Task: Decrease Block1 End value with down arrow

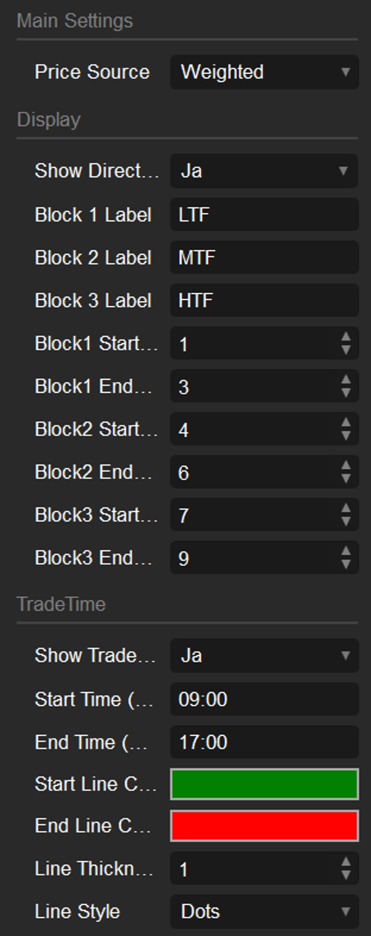Action: (x=346, y=393)
